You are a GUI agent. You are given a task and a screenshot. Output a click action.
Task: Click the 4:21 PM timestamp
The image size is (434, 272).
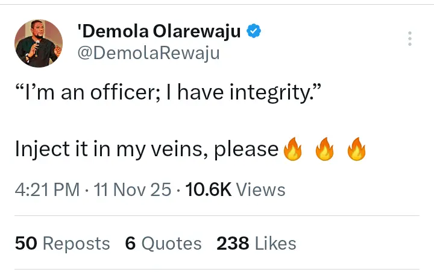tap(47, 190)
